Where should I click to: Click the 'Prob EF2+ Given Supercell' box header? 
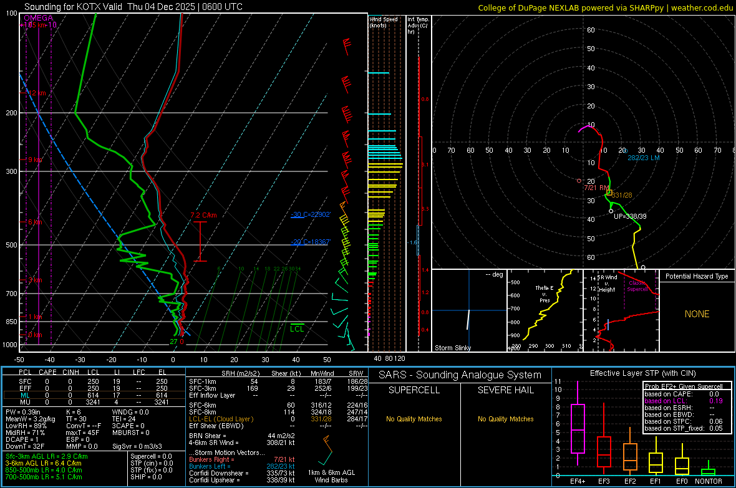tap(684, 386)
